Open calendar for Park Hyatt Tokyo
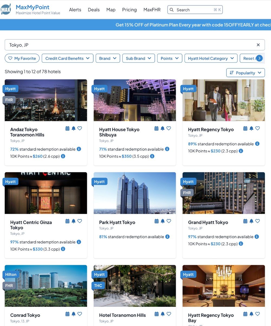Image resolution: width=271 pixels, height=326 pixels. [156, 221]
